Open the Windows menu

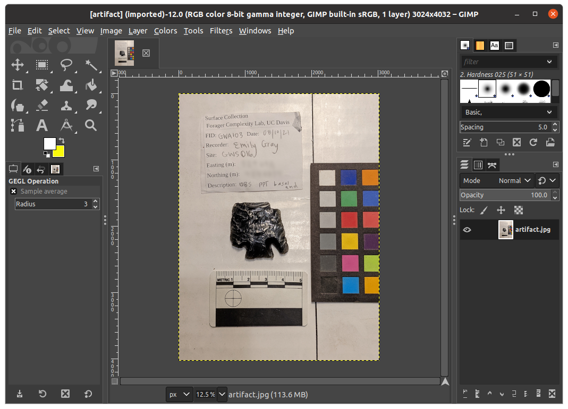pyautogui.click(x=255, y=31)
